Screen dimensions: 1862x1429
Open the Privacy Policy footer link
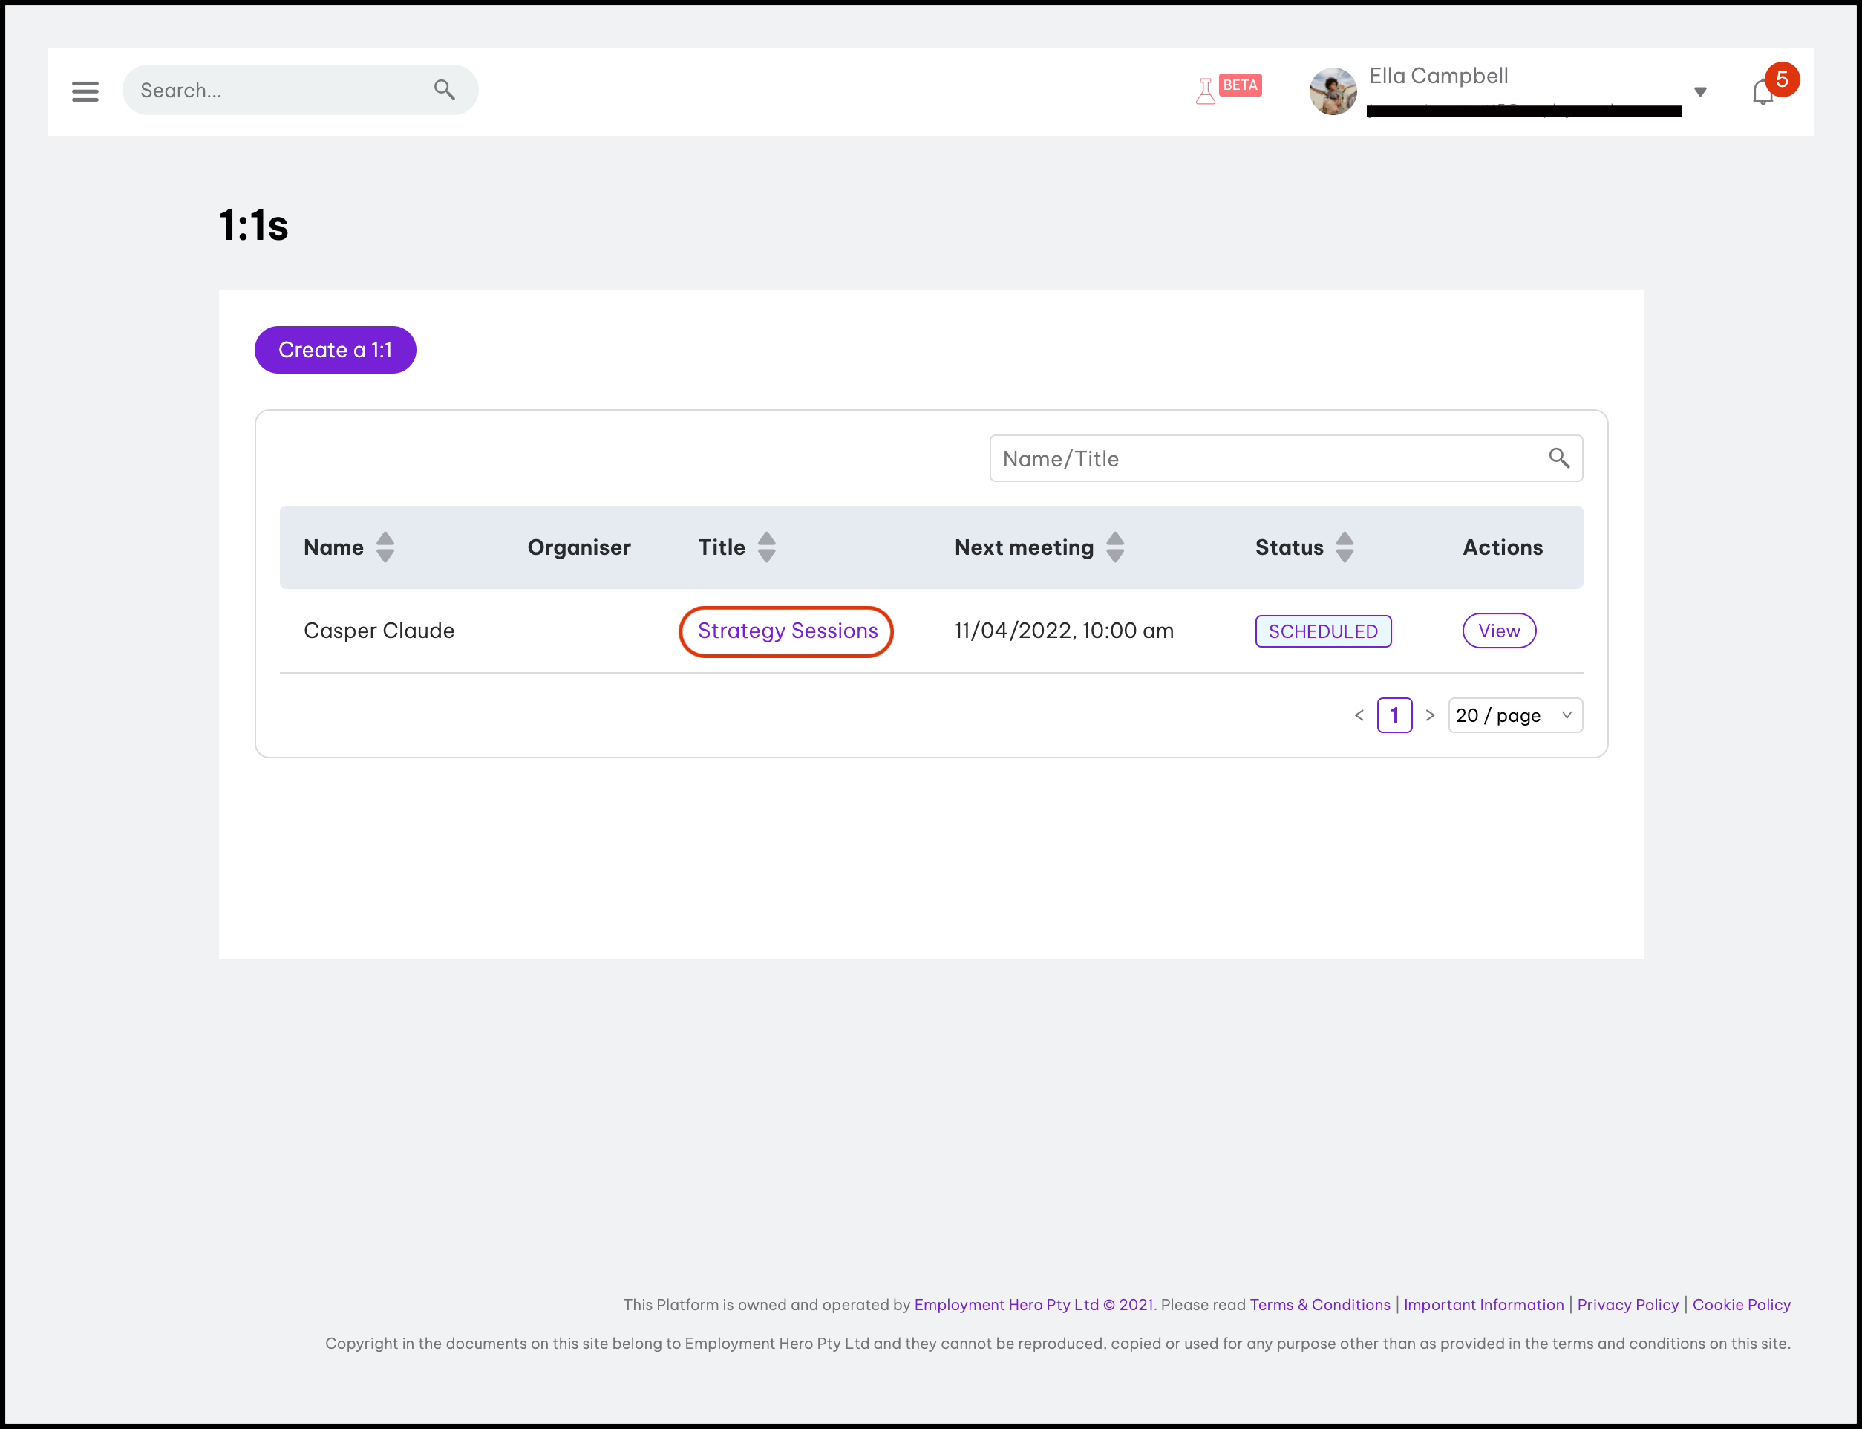coord(1627,1305)
